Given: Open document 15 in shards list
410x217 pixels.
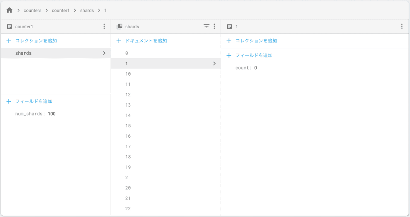Looking at the screenshot, I should point(128,126).
